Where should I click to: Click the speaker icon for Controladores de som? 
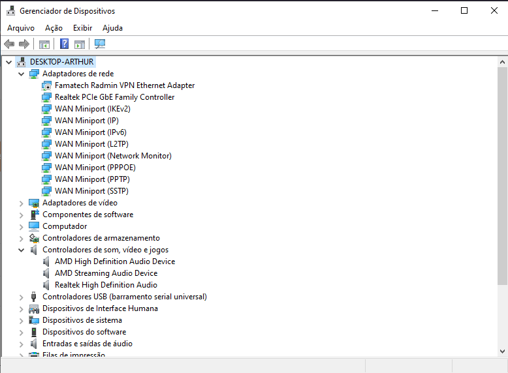(34, 250)
